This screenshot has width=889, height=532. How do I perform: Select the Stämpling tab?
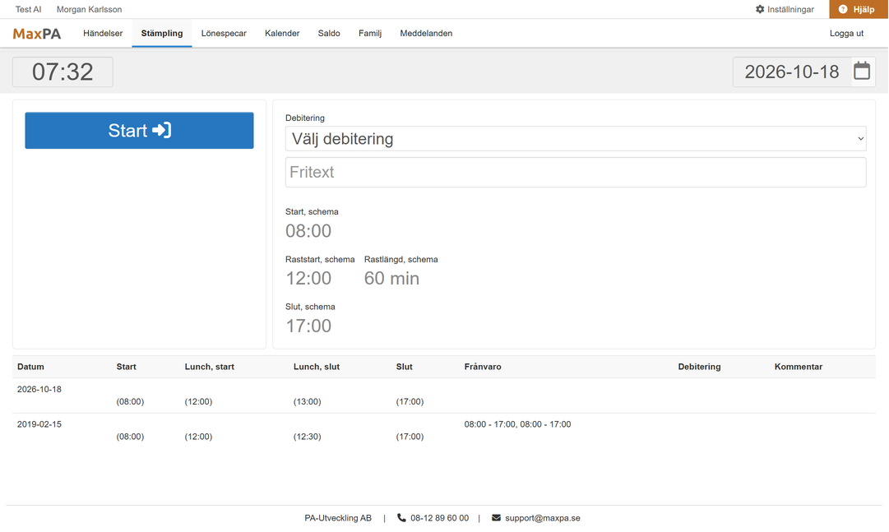point(162,34)
